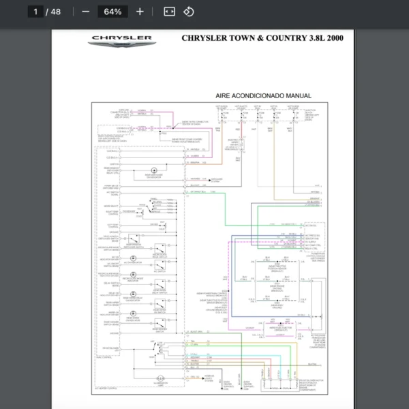The width and height of the screenshot is (409, 409).
Task: Click the A/C switch inside HVAC control
Action: tap(160, 265)
